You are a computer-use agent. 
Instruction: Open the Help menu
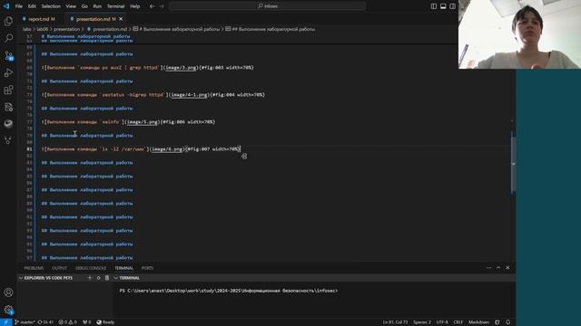[135, 6]
